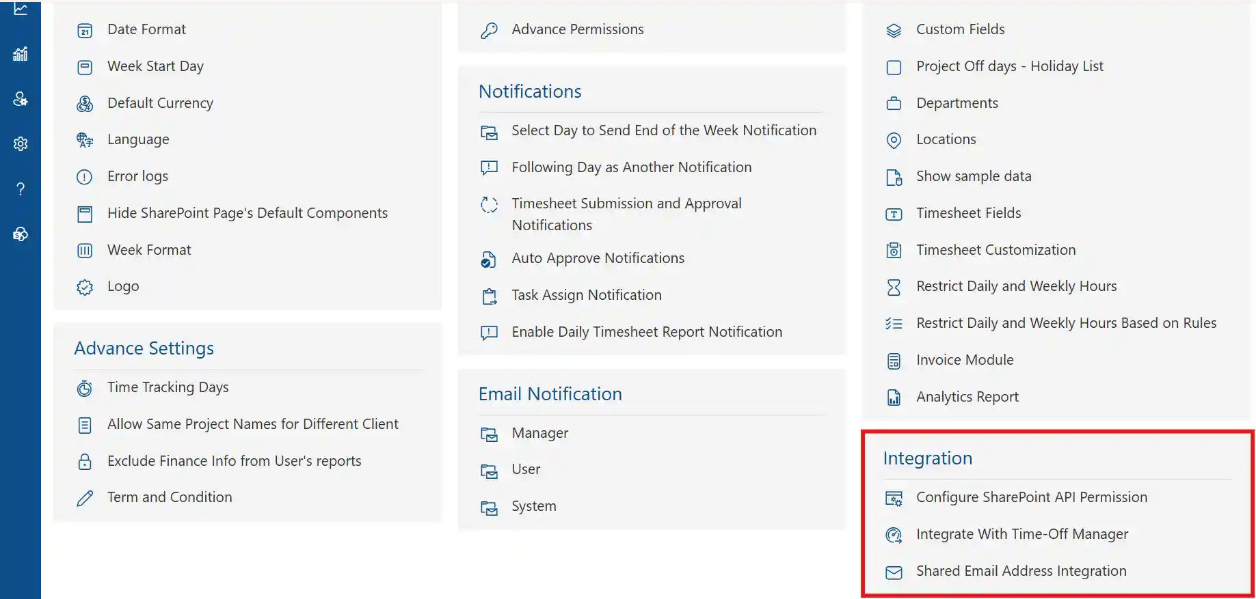Click the Notifications section heading
The width and height of the screenshot is (1256, 599).
click(530, 92)
